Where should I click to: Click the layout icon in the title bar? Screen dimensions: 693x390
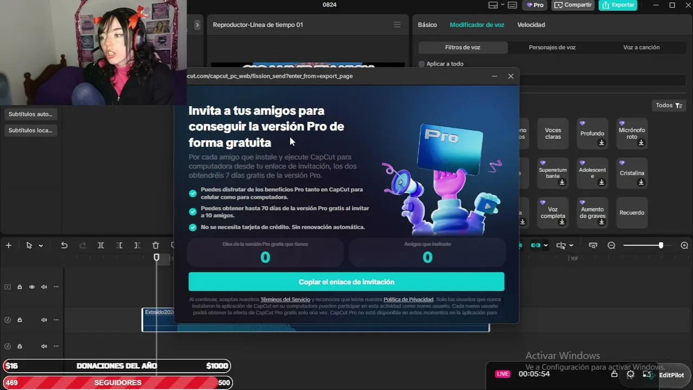493,5
